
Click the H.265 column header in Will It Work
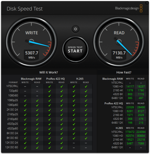(80, 79)
